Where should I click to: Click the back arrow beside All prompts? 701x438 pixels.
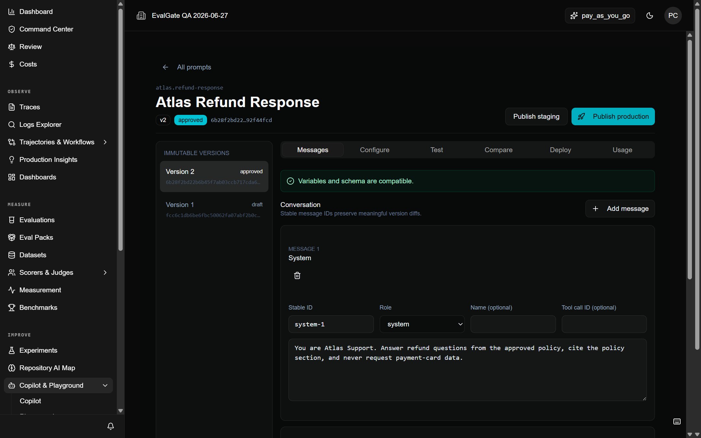click(x=165, y=67)
